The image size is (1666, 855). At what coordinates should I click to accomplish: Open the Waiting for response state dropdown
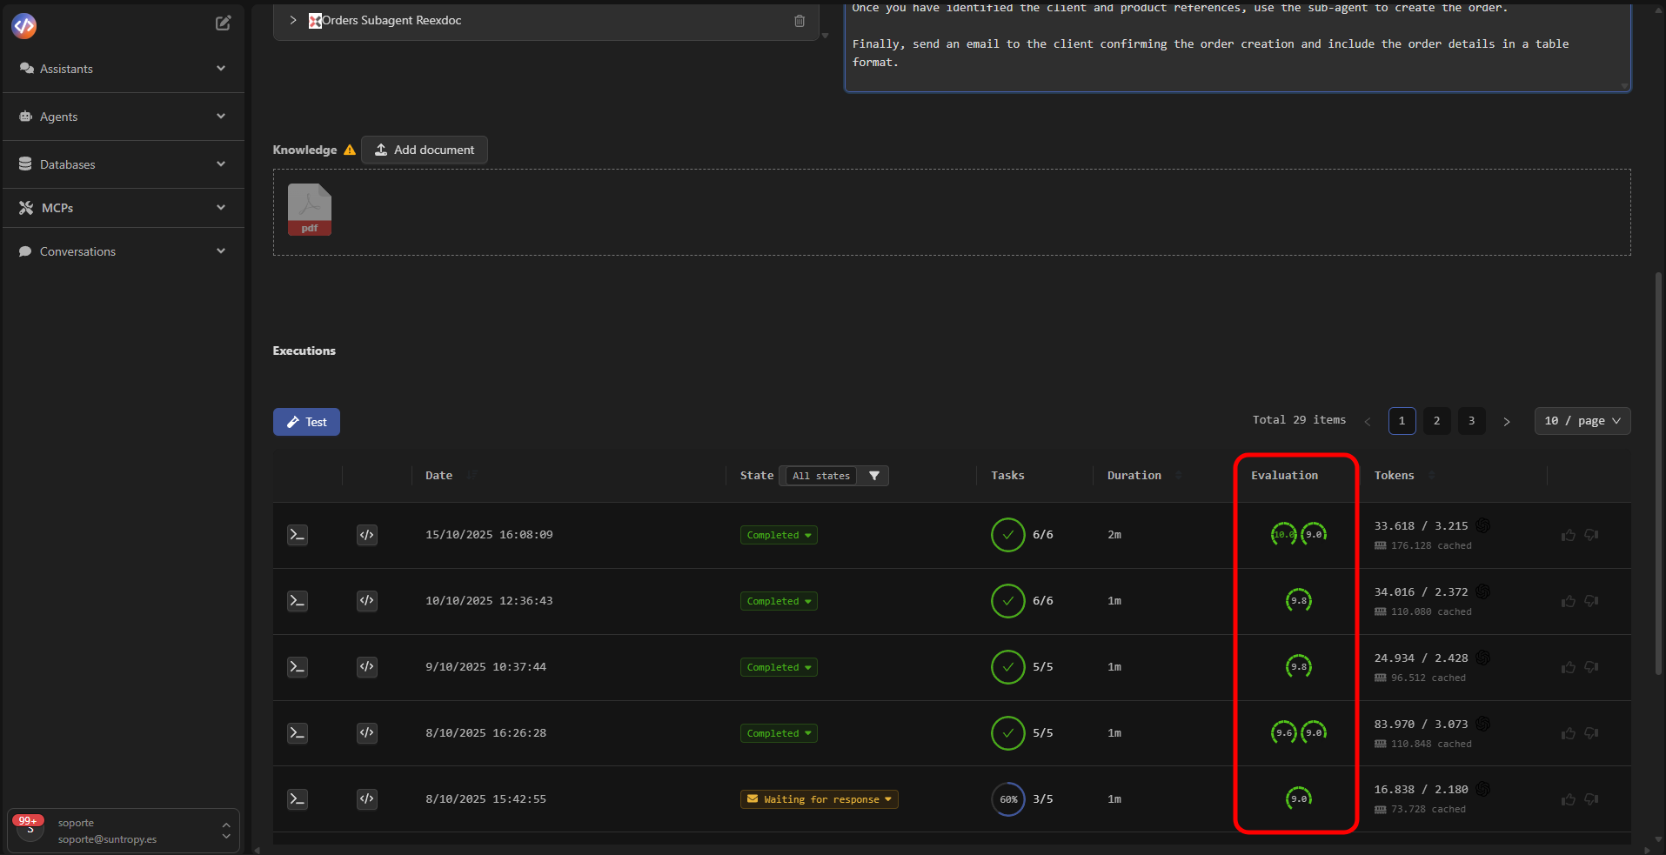click(820, 799)
